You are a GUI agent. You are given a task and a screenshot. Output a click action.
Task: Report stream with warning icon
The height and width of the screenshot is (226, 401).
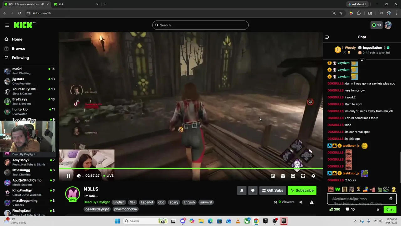[x=312, y=202]
